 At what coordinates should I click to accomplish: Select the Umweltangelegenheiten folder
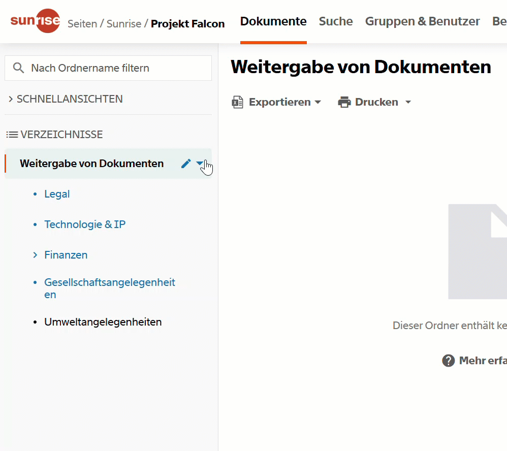pos(103,322)
